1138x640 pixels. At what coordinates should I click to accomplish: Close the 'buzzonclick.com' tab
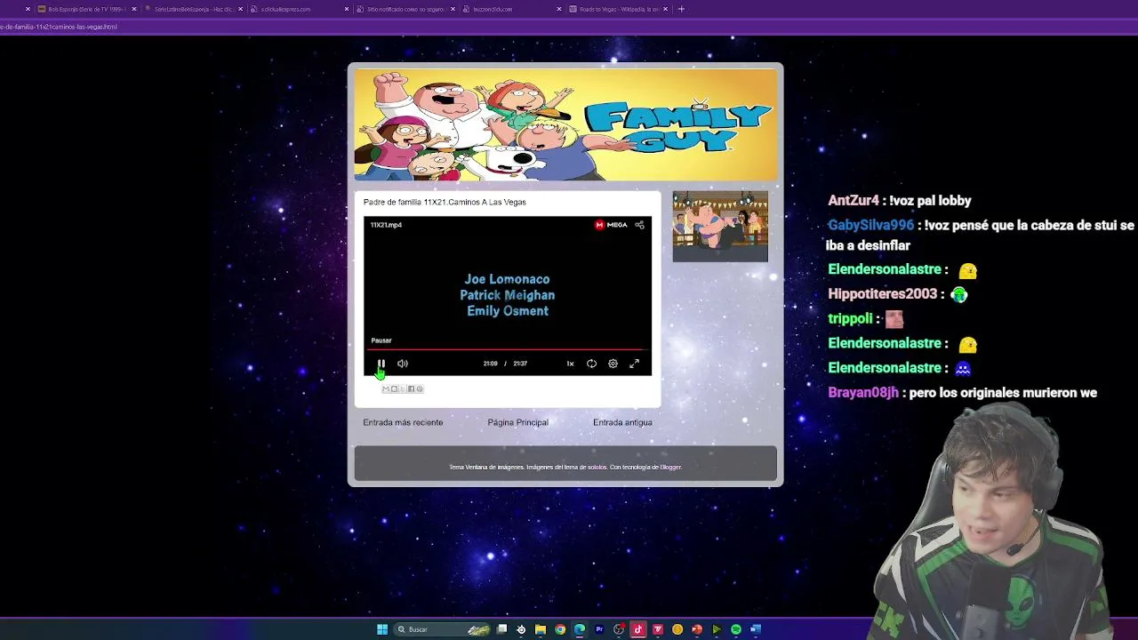559,9
